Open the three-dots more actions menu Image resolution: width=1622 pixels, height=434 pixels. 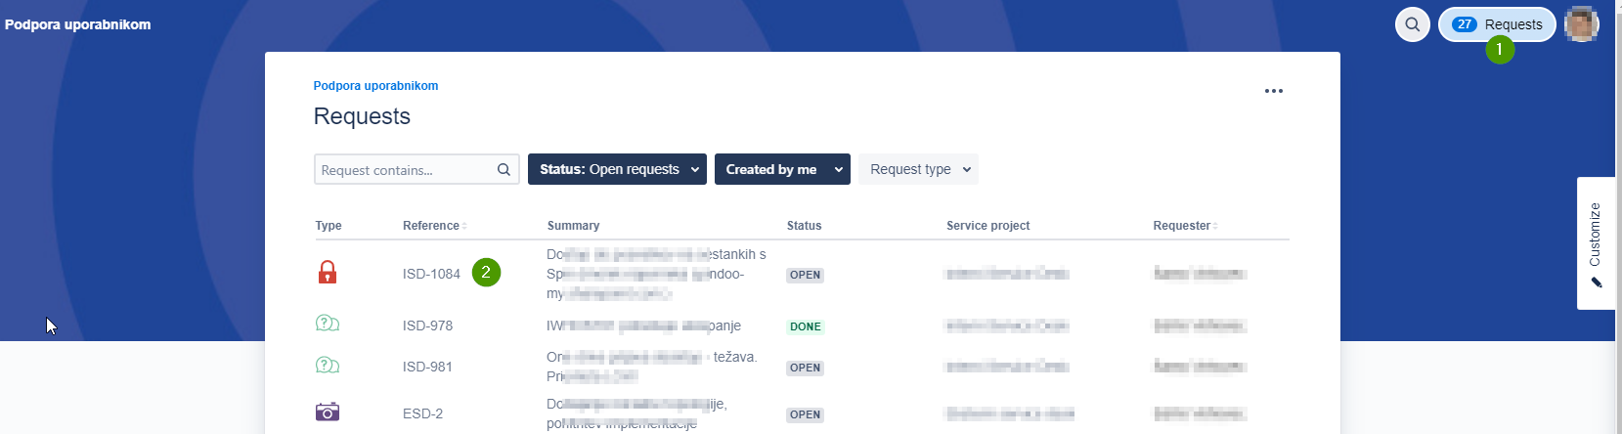[x=1273, y=91]
